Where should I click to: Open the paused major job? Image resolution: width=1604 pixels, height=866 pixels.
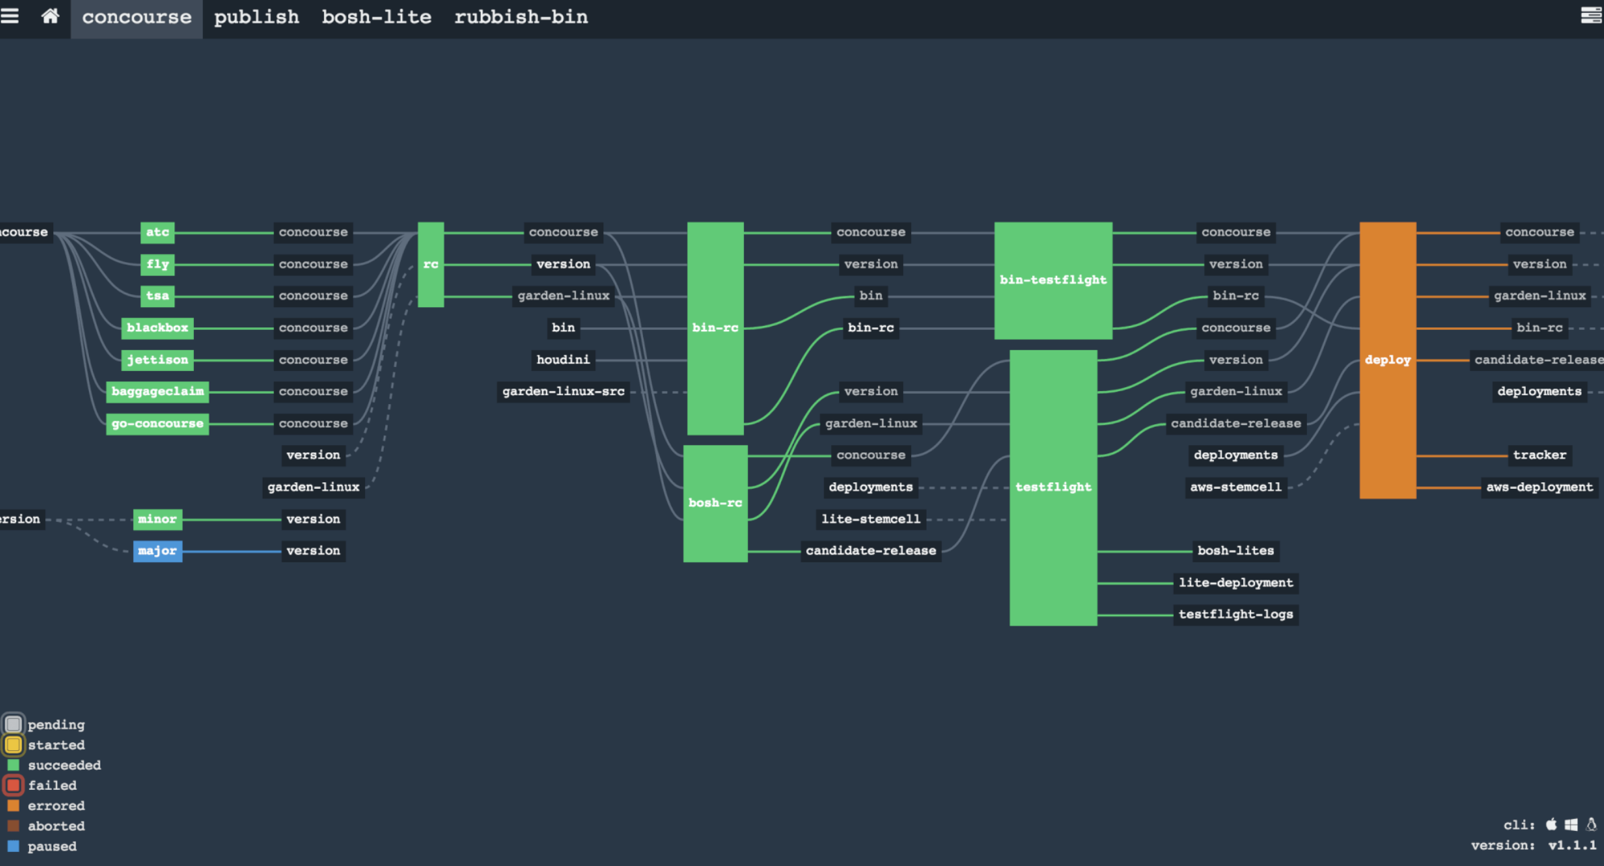tap(157, 551)
